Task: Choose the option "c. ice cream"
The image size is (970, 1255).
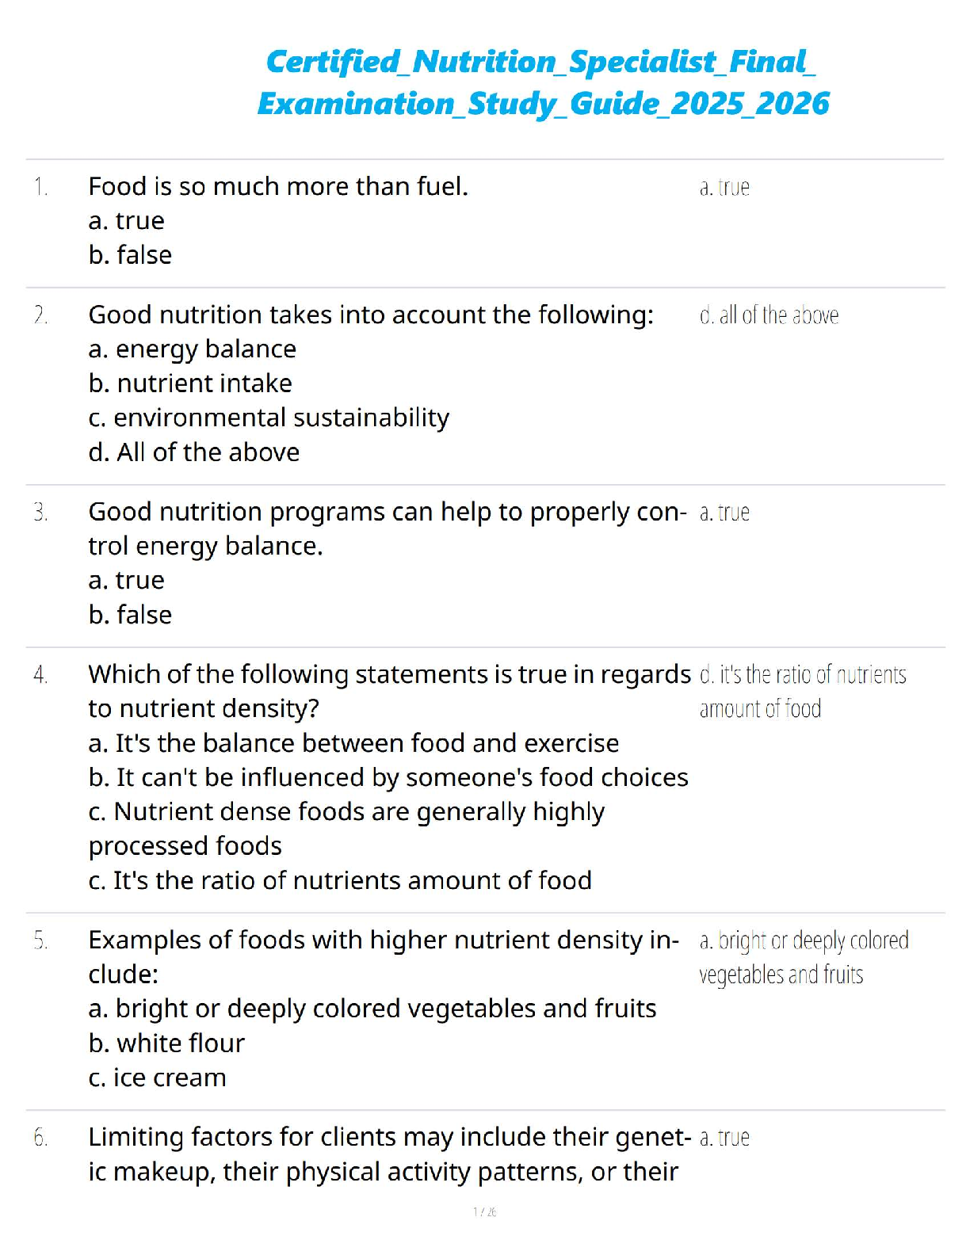Action: point(157,1078)
